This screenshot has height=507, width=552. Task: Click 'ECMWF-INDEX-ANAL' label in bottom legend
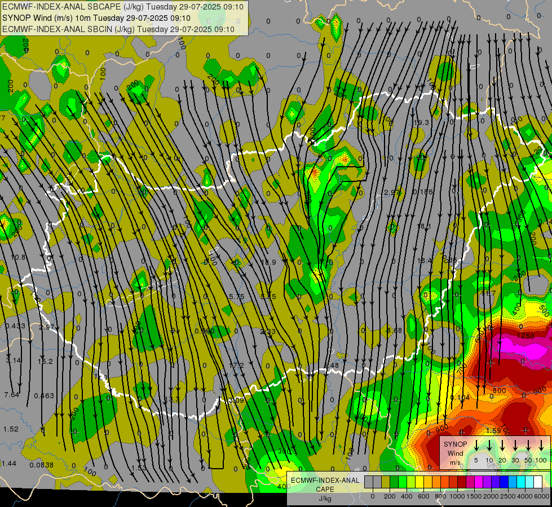click(325, 481)
